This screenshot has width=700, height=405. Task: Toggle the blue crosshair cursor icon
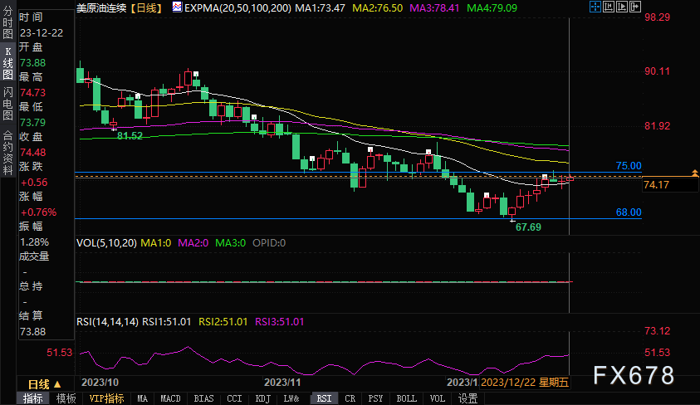pyautogui.click(x=595, y=7)
